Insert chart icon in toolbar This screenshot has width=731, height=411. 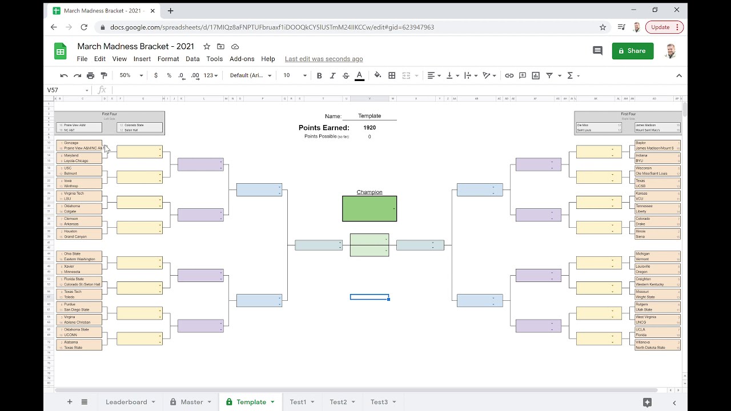click(536, 75)
